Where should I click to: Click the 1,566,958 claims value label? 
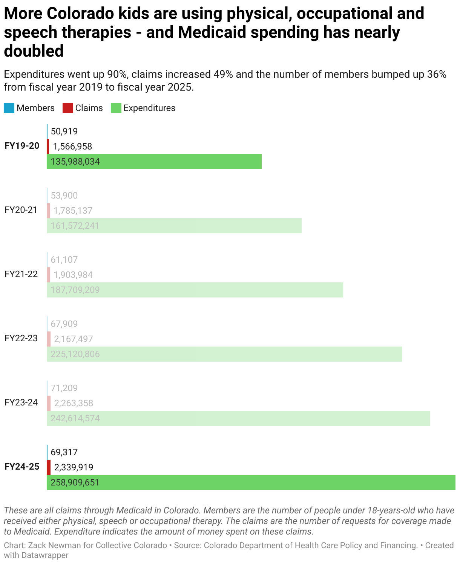[73, 146]
